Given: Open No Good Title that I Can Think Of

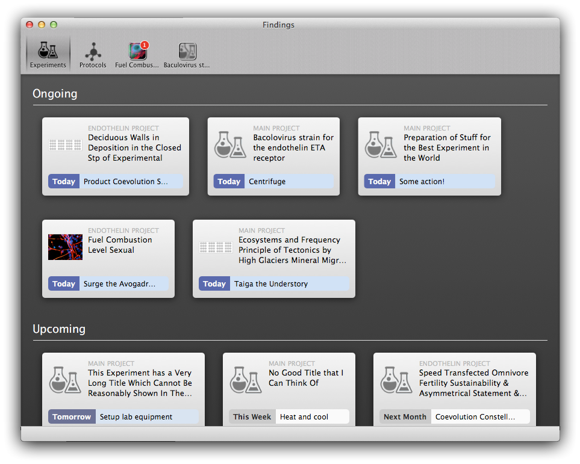Looking at the screenshot, I should 306,378.
